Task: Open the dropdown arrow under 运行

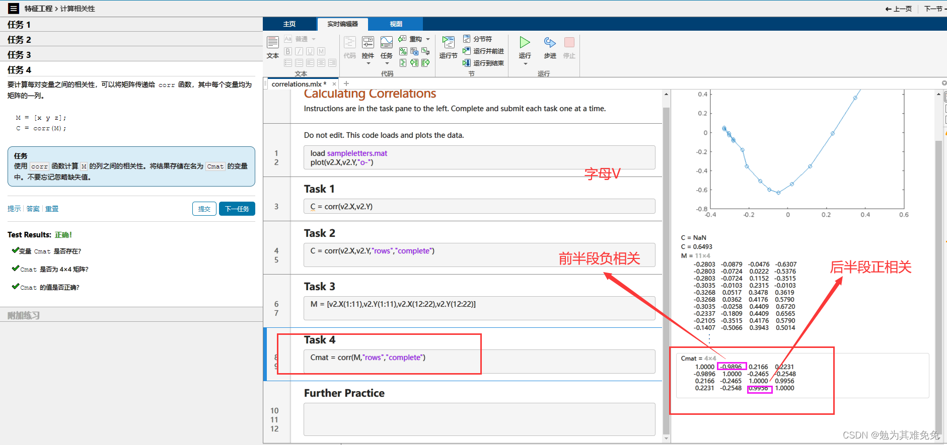Action: click(x=525, y=63)
